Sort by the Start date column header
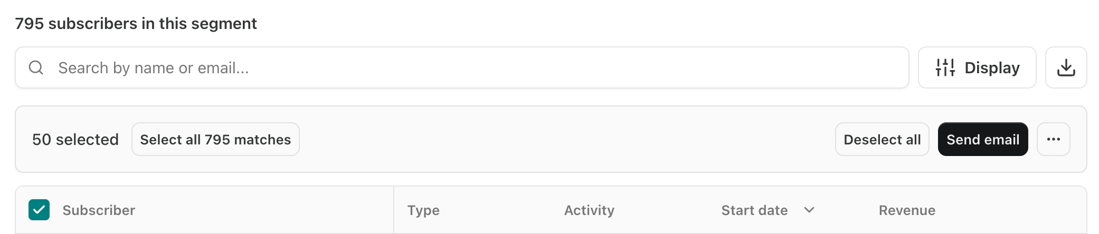This screenshot has height=234, width=1099. pyautogui.click(x=754, y=210)
